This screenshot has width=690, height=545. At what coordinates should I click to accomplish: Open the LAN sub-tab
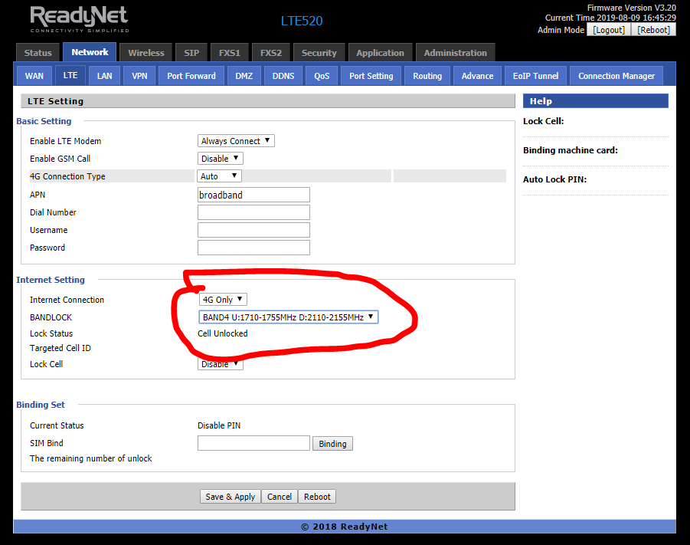[104, 76]
